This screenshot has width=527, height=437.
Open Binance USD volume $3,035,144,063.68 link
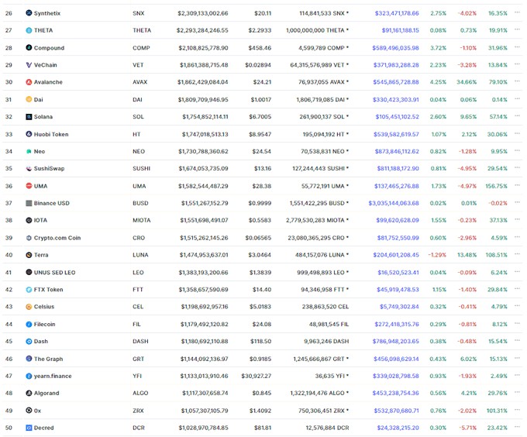[x=394, y=203]
